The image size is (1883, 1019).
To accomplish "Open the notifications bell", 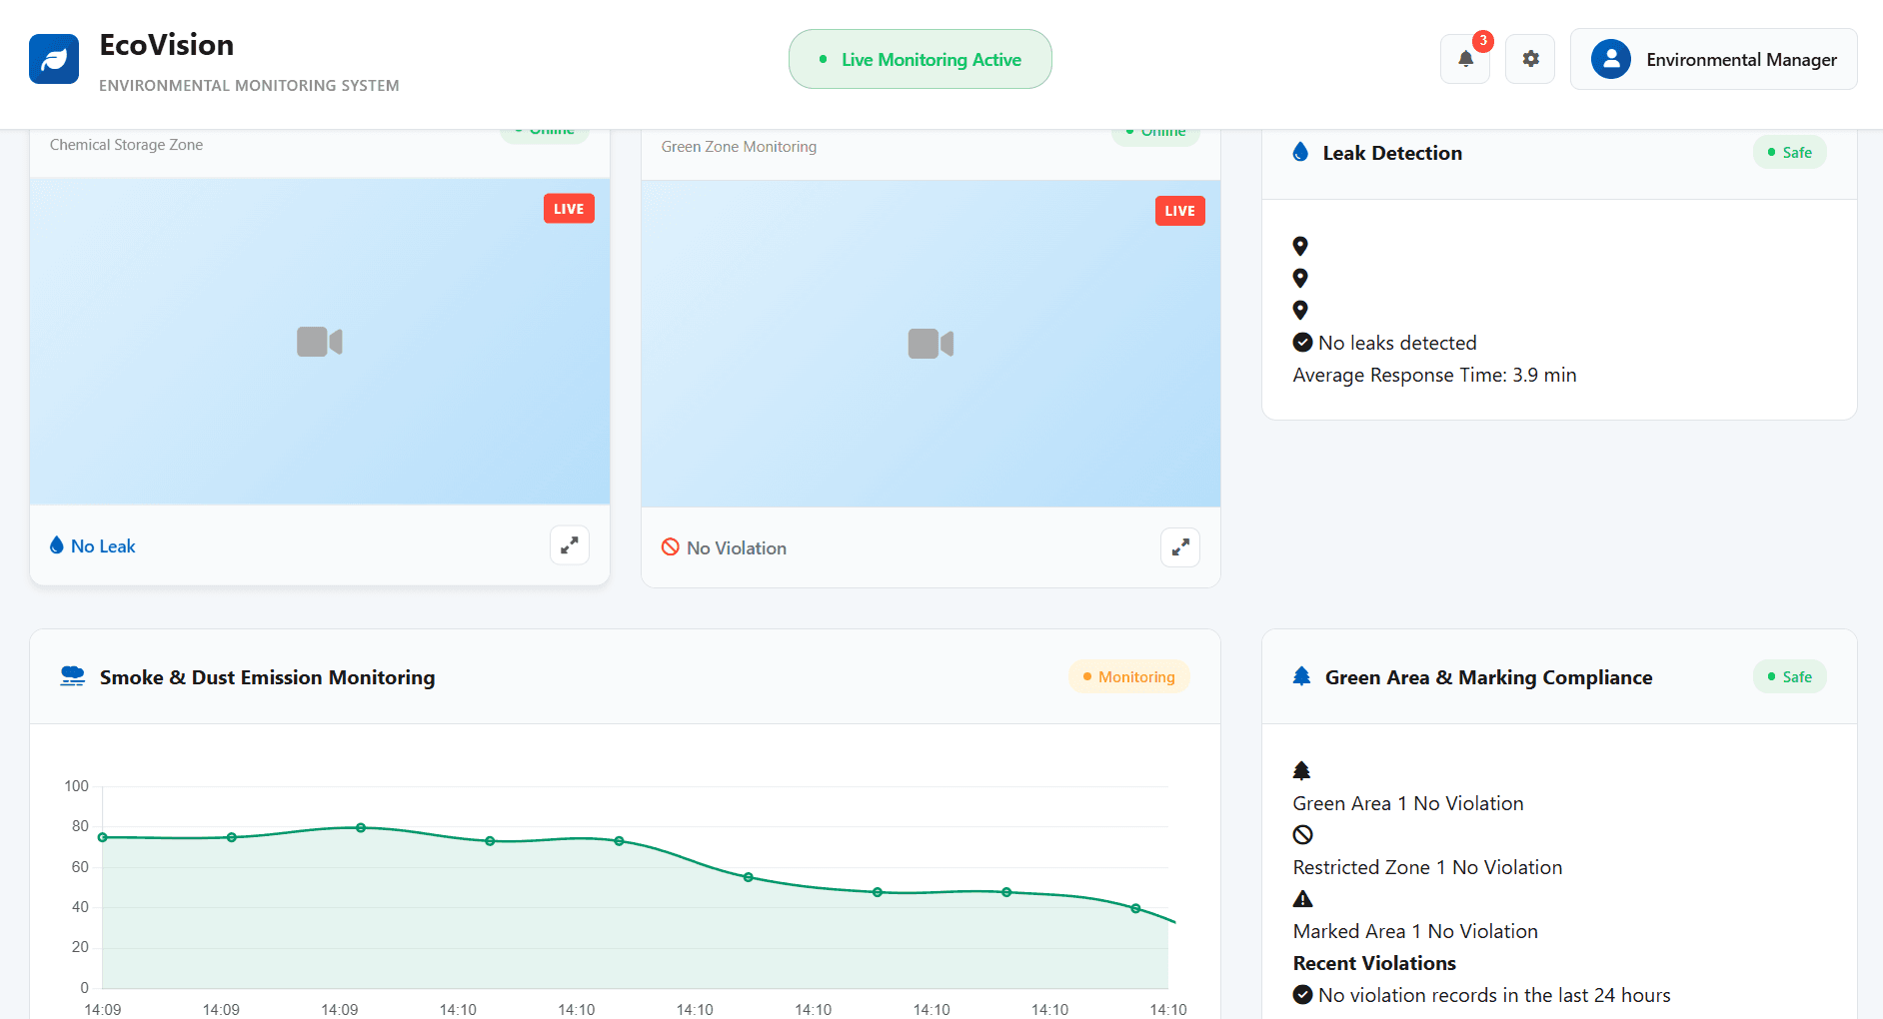I will [x=1465, y=59].
